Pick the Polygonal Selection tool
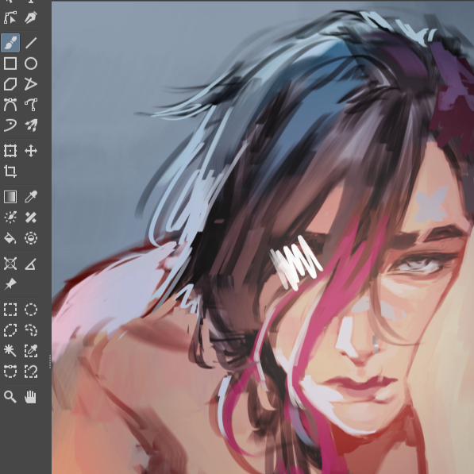Image resolution: width=474 pixels, height=474 pixels. [x=10, y=330]
